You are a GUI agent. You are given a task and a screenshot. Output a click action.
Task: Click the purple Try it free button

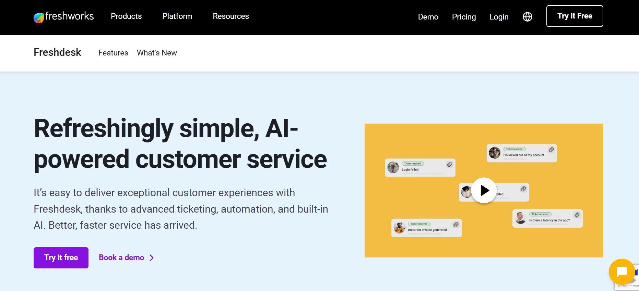61,258
